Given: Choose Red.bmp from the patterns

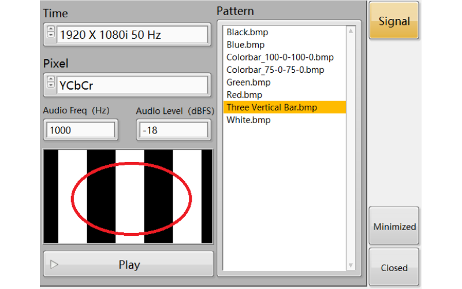Looking at the screenshot, I should 244,95.
